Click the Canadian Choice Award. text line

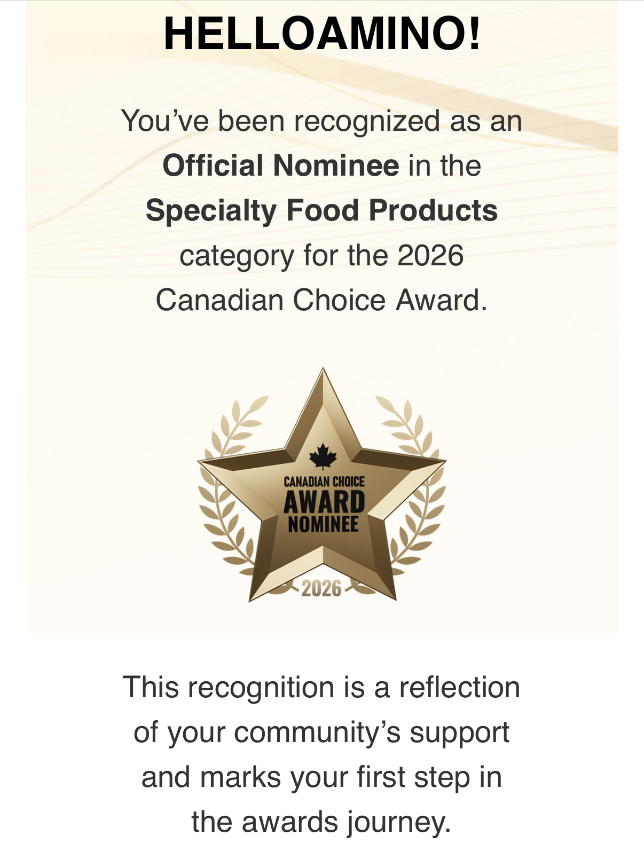tap(321, 300)
